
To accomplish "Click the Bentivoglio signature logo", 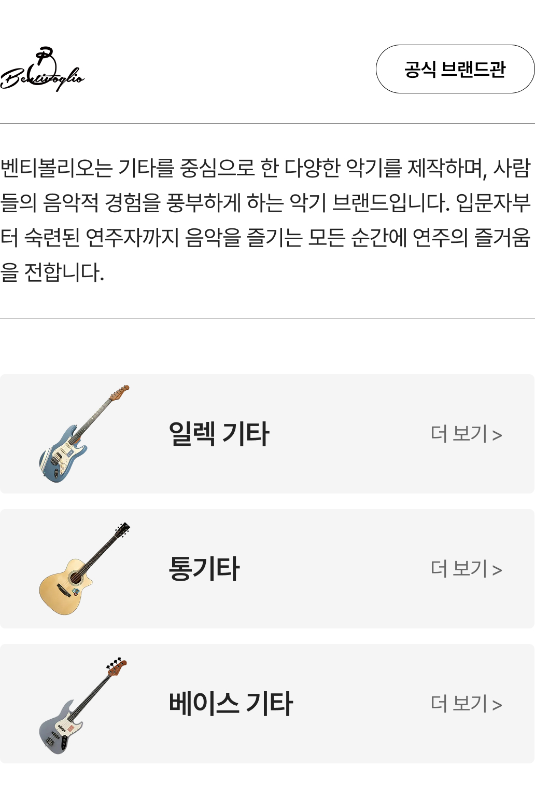I will 43,70.
